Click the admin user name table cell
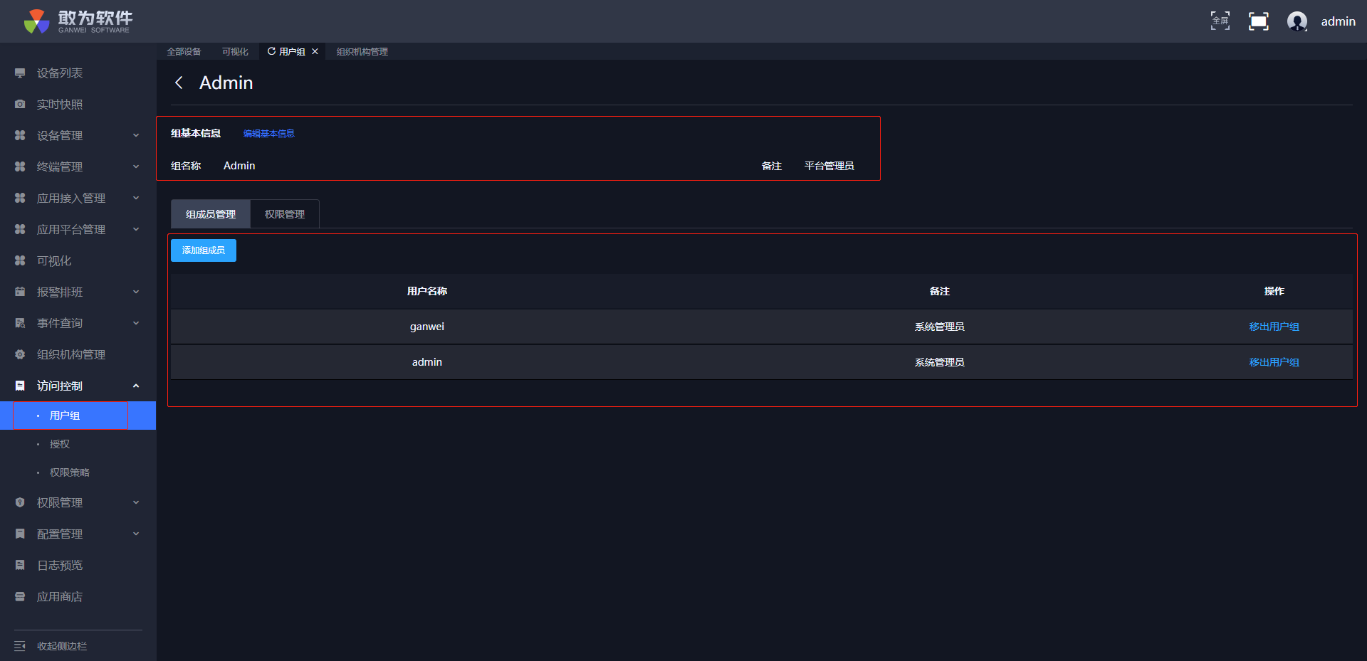Viewport: 1367px width, 661px height. 427,362
